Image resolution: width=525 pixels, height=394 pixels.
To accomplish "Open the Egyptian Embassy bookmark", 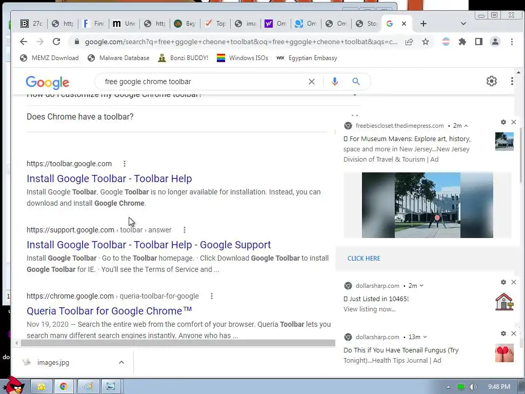I will point(307,58).
